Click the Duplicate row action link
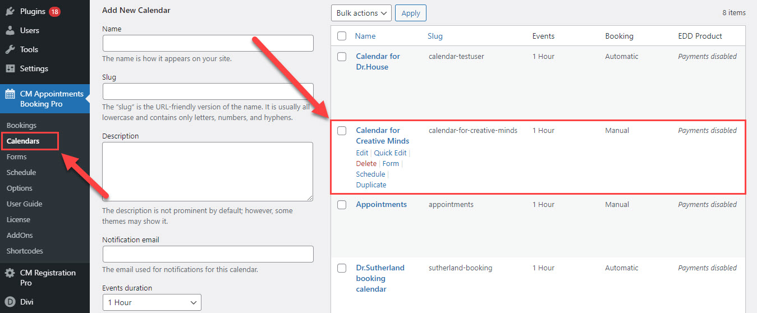The height and width of the screenshot is (313, 757). (x=371, y=185)
